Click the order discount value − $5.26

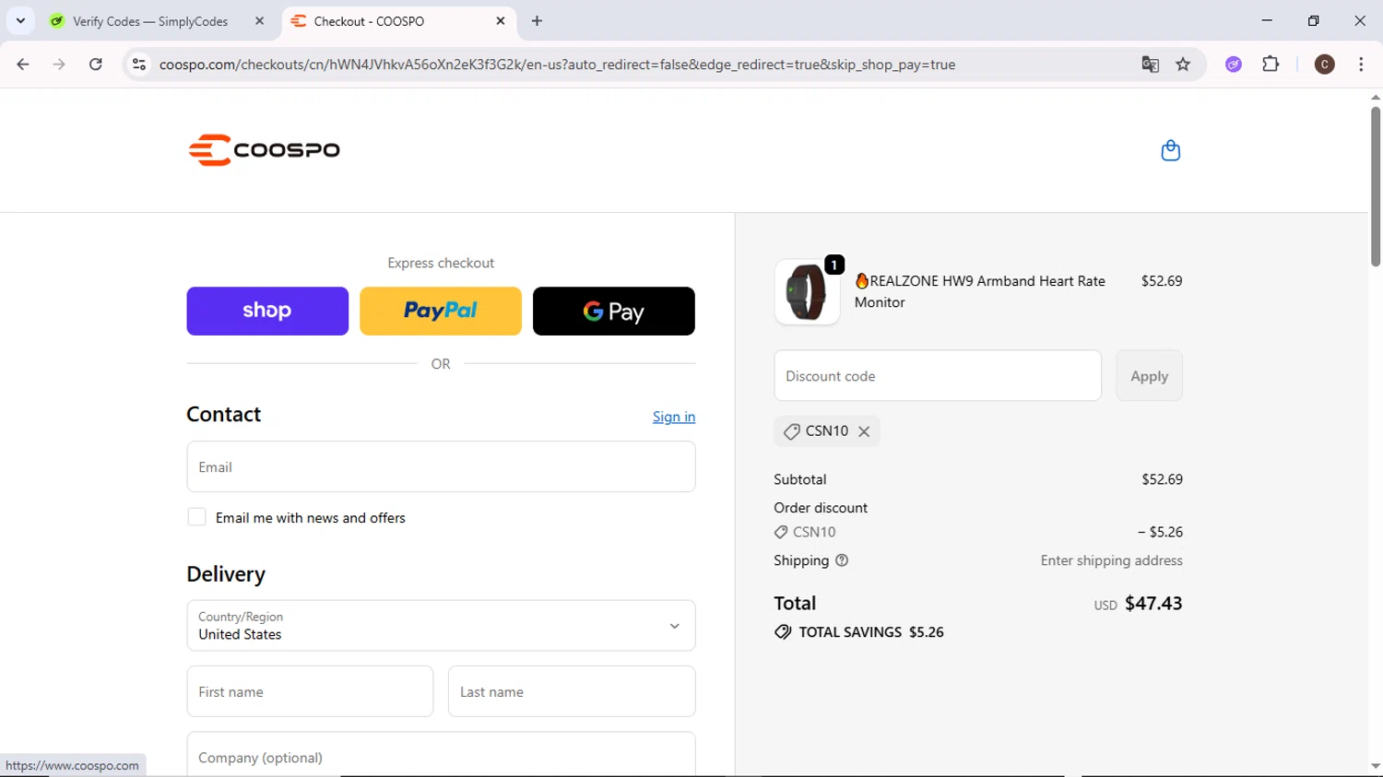(x=1160, y=532)
